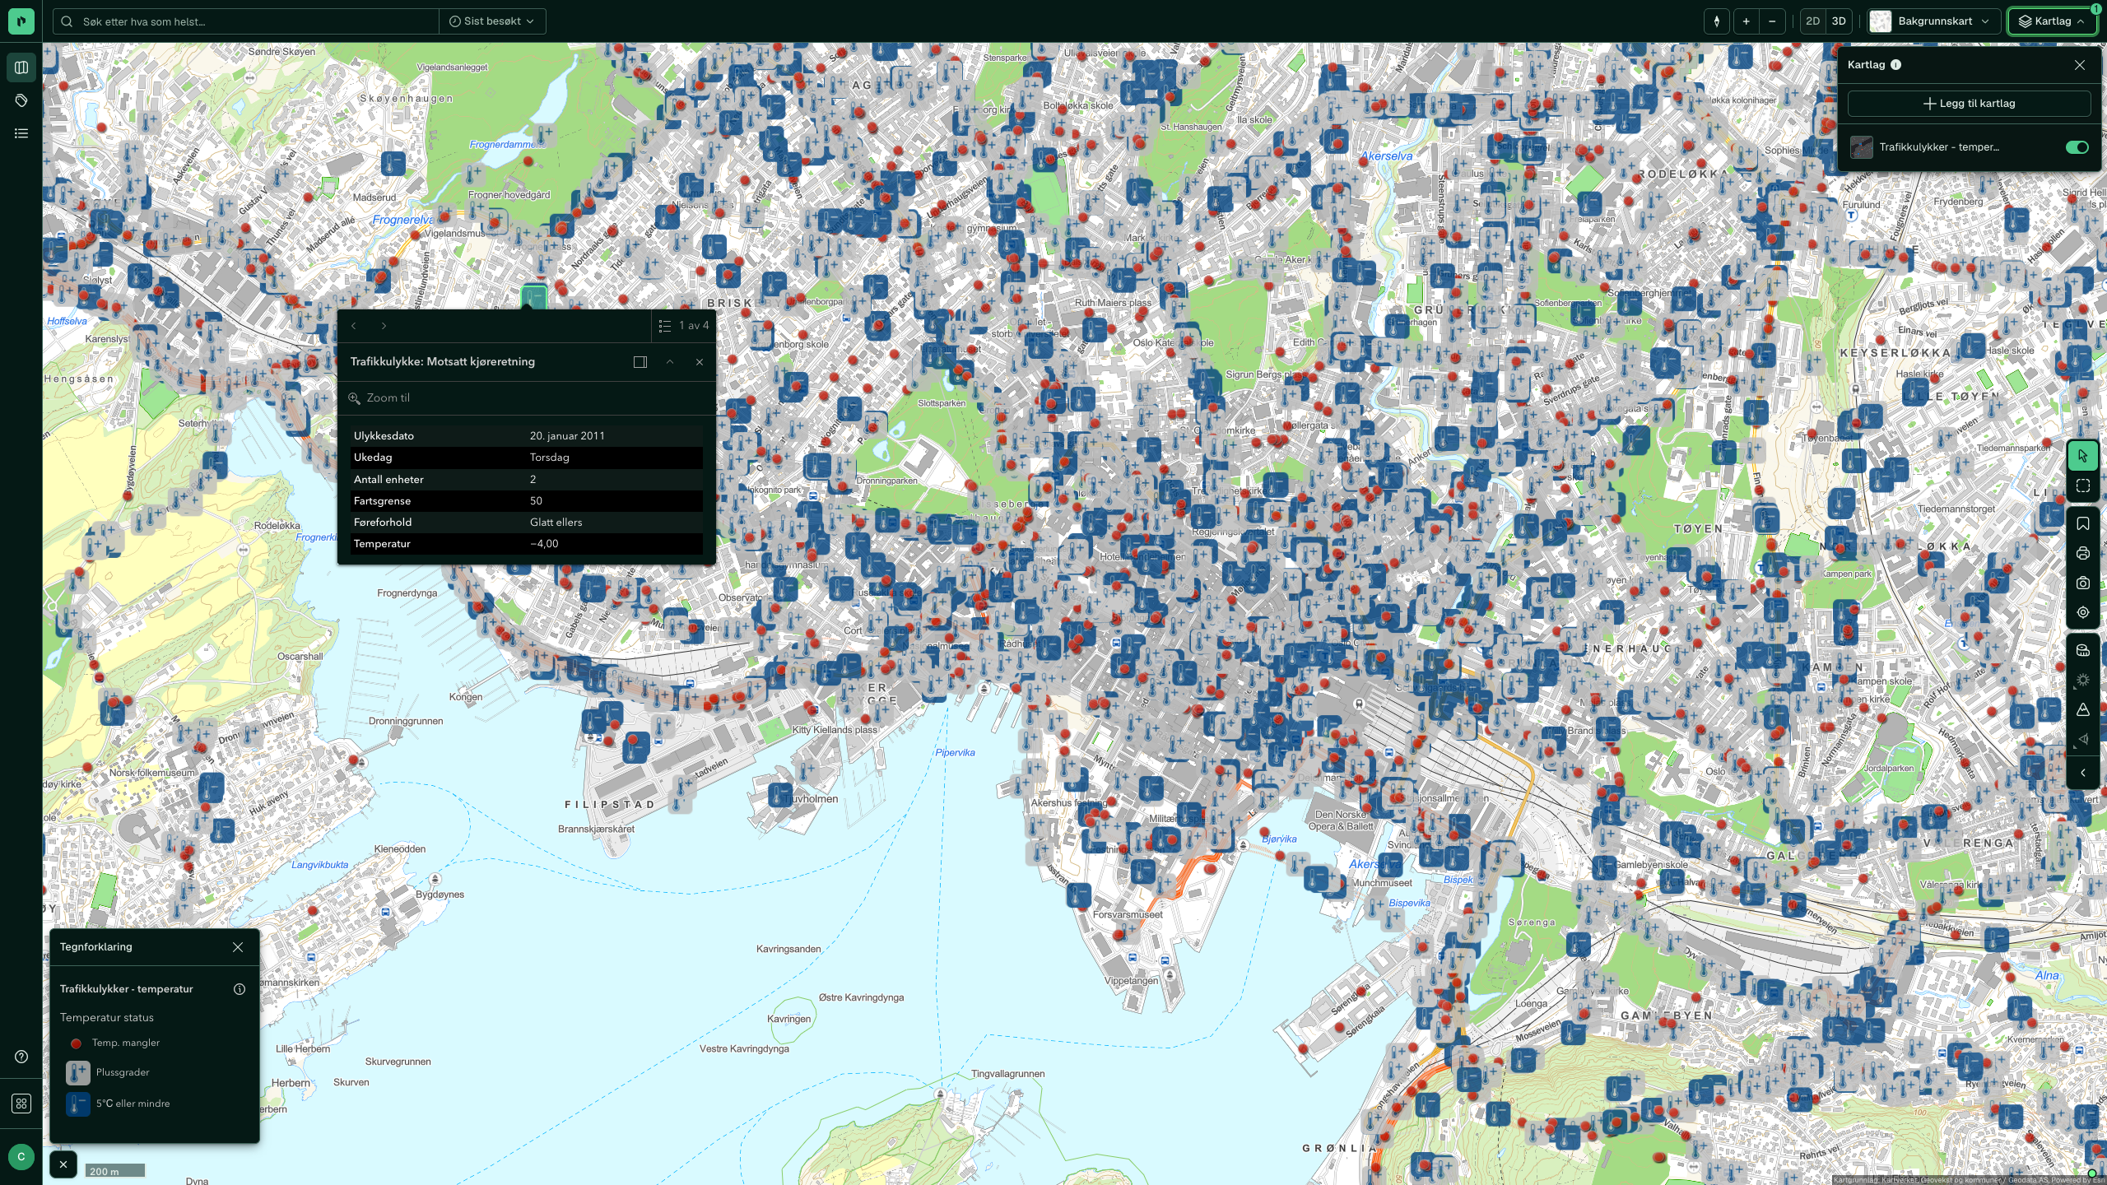Open the list icon in left sidebar
Screen dimensions: 2107x1185
[21, 133]
